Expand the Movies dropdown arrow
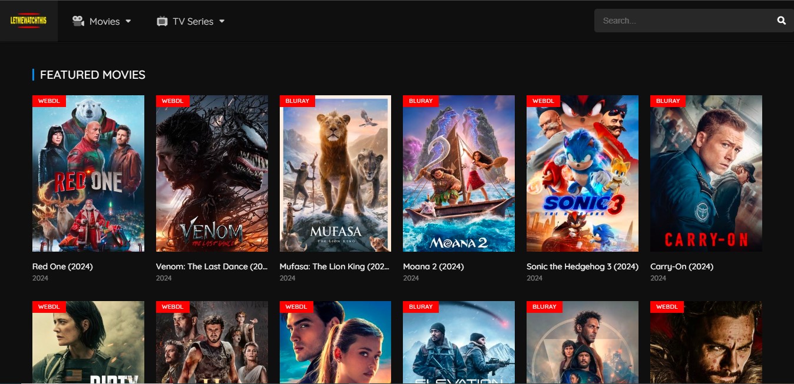This screenshot has width=794, height=384. (x=128, y=21)
